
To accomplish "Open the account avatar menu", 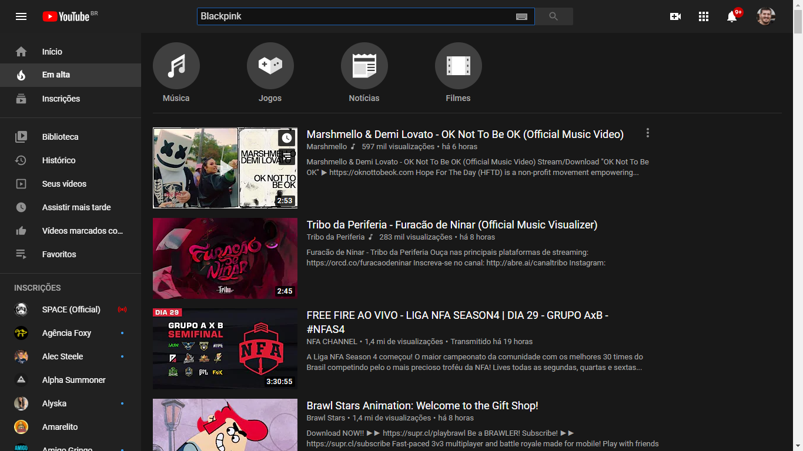I will [765, 16].
